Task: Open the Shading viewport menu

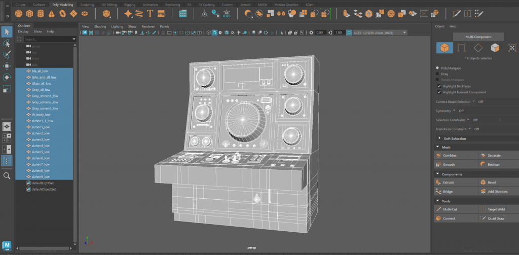Action: (x=100, y=26)
